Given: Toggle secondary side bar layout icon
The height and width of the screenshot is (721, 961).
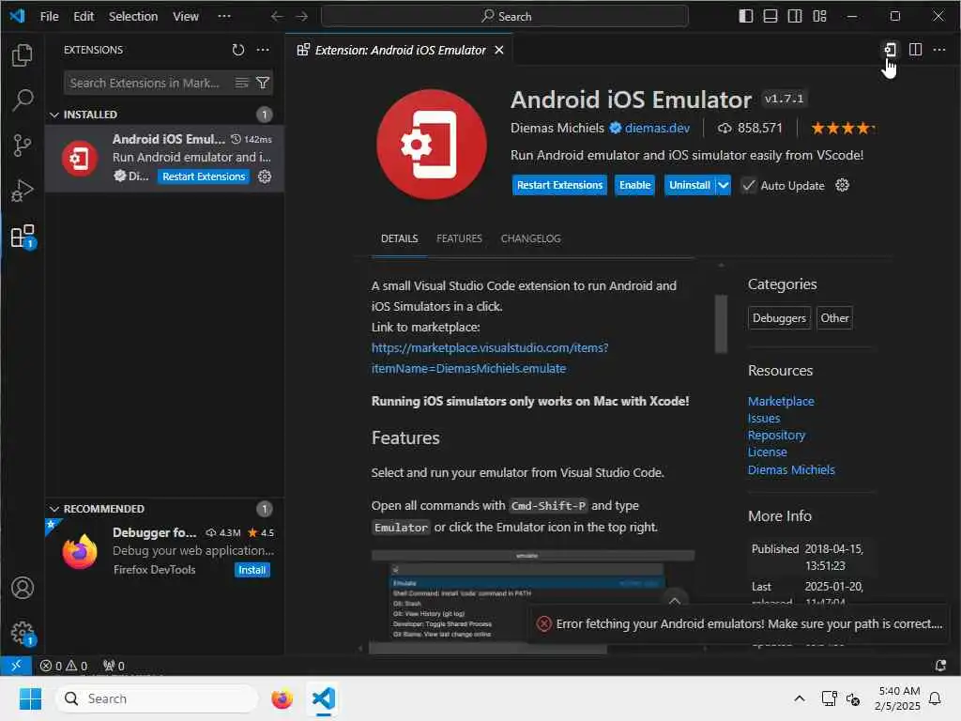Looking at the screenshot, I should tap(795, 16).
